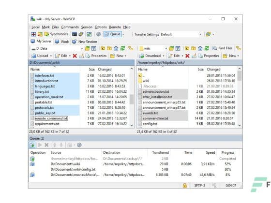Click the Queue Execute play icon
Image resolution: width=271 pixels, height=203 pixels.
point(40,145)
